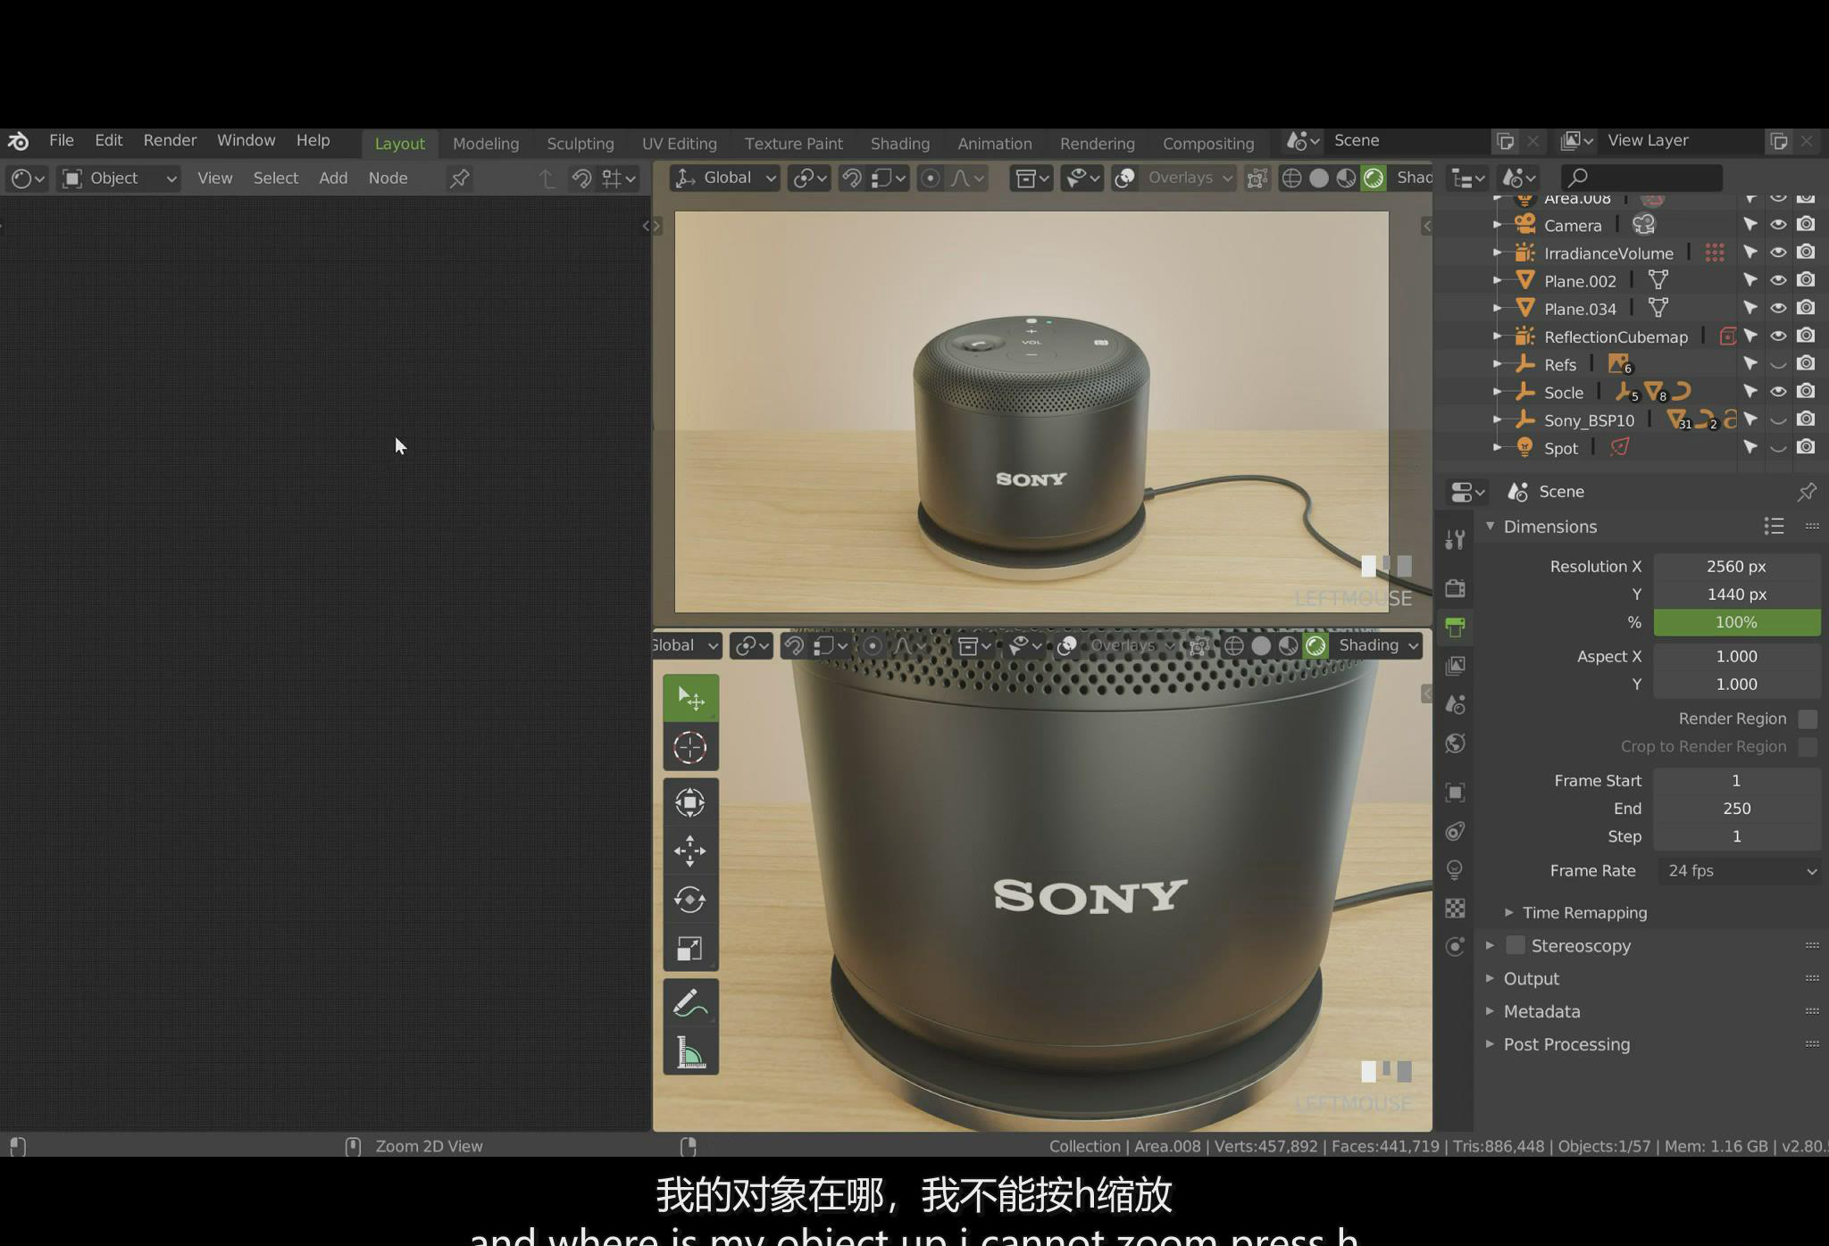
Task: Toggle viewport visibility of Camera
Action: click(x=1778, y=225)
